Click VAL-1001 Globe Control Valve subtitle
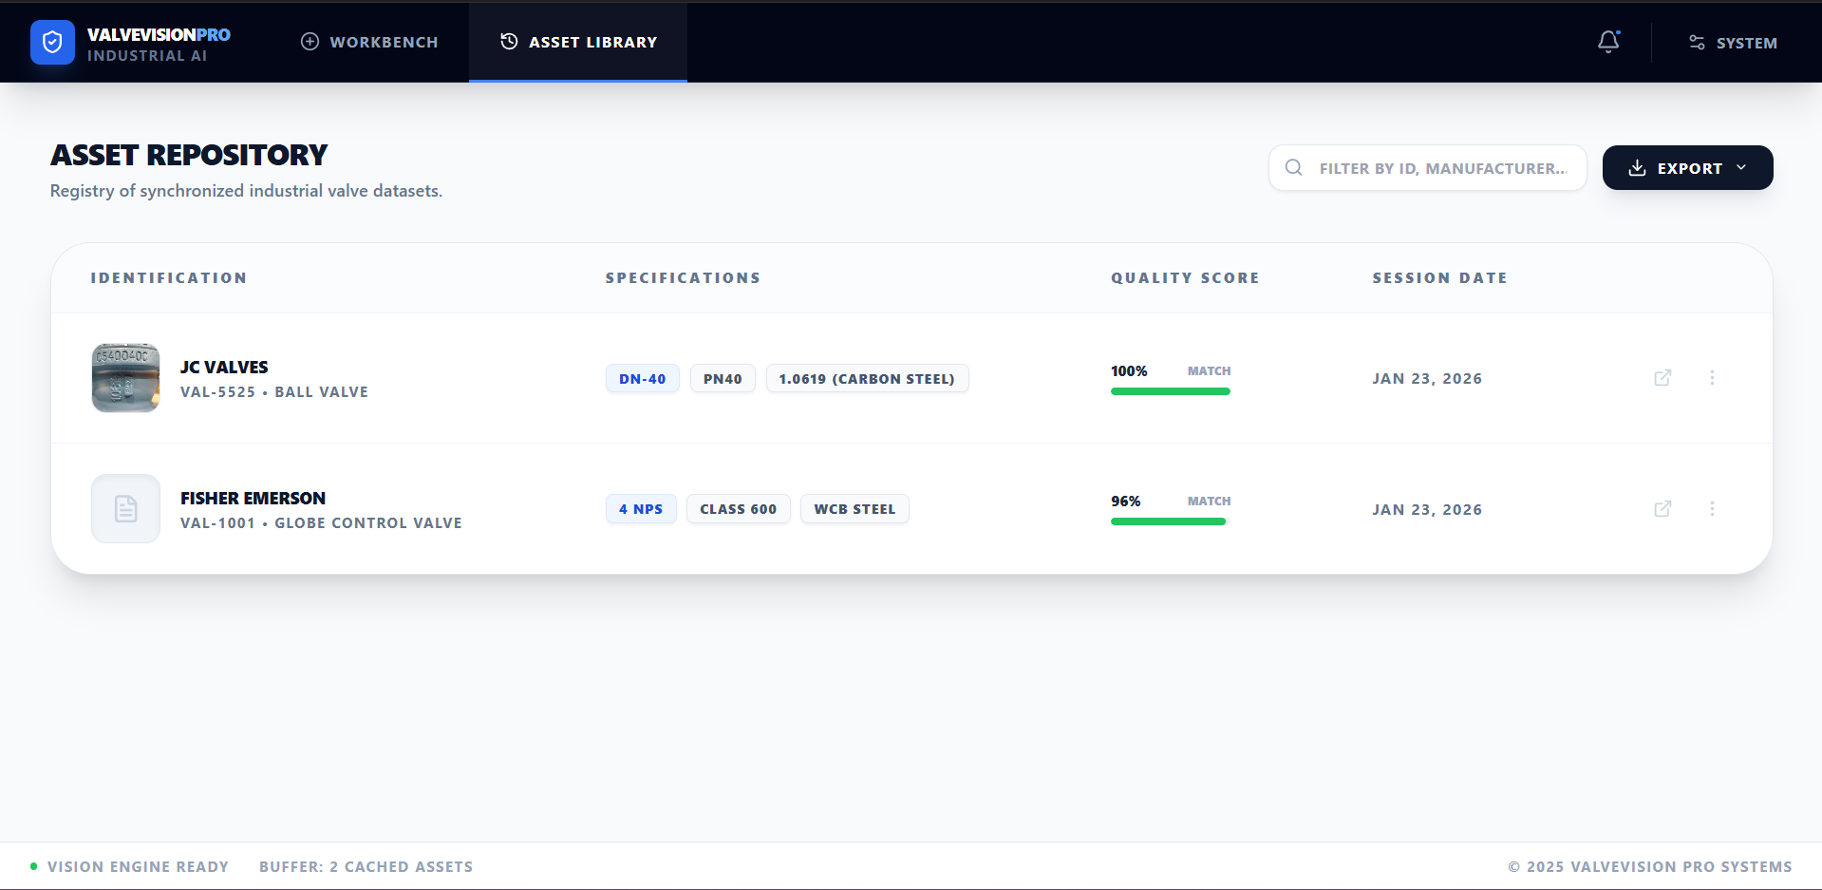The image size is (1822, 890). tap(321, 523)
